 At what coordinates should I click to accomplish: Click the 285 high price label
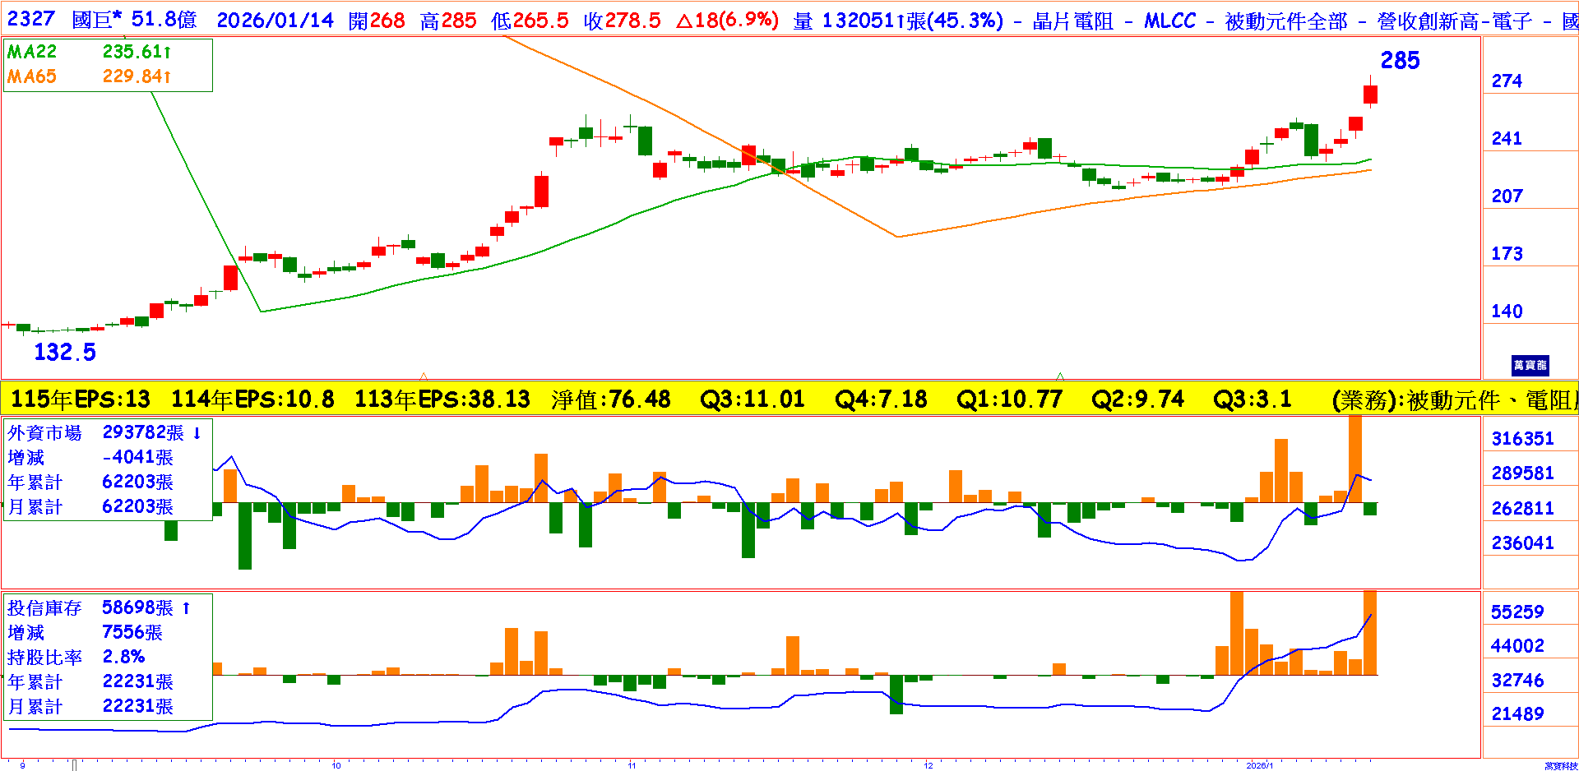pyautogui.click(x=1400, y=61)
